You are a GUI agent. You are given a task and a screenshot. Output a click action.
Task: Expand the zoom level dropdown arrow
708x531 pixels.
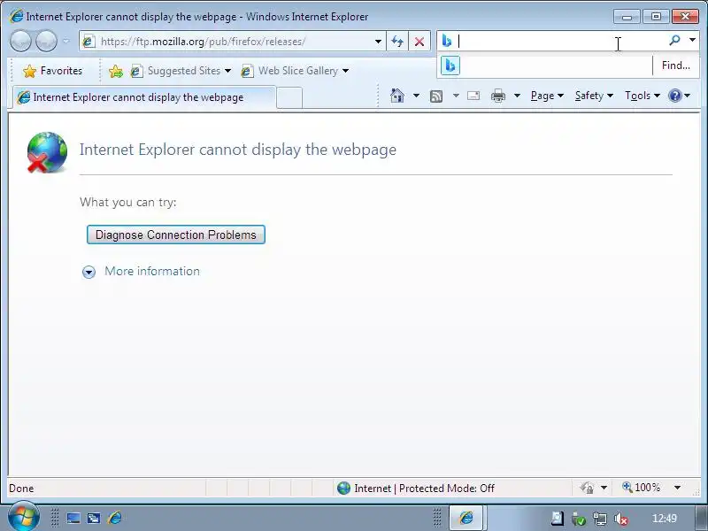tap(677, 488)
